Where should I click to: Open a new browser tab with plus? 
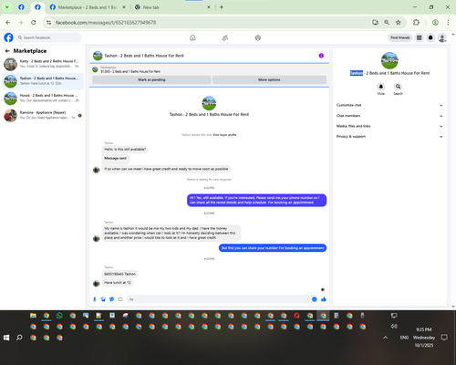point(222,7)
